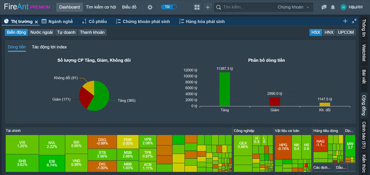Expand the Cảnh báo (51) side panel
This screenshot has width=370, height=175.
point(364,136)
